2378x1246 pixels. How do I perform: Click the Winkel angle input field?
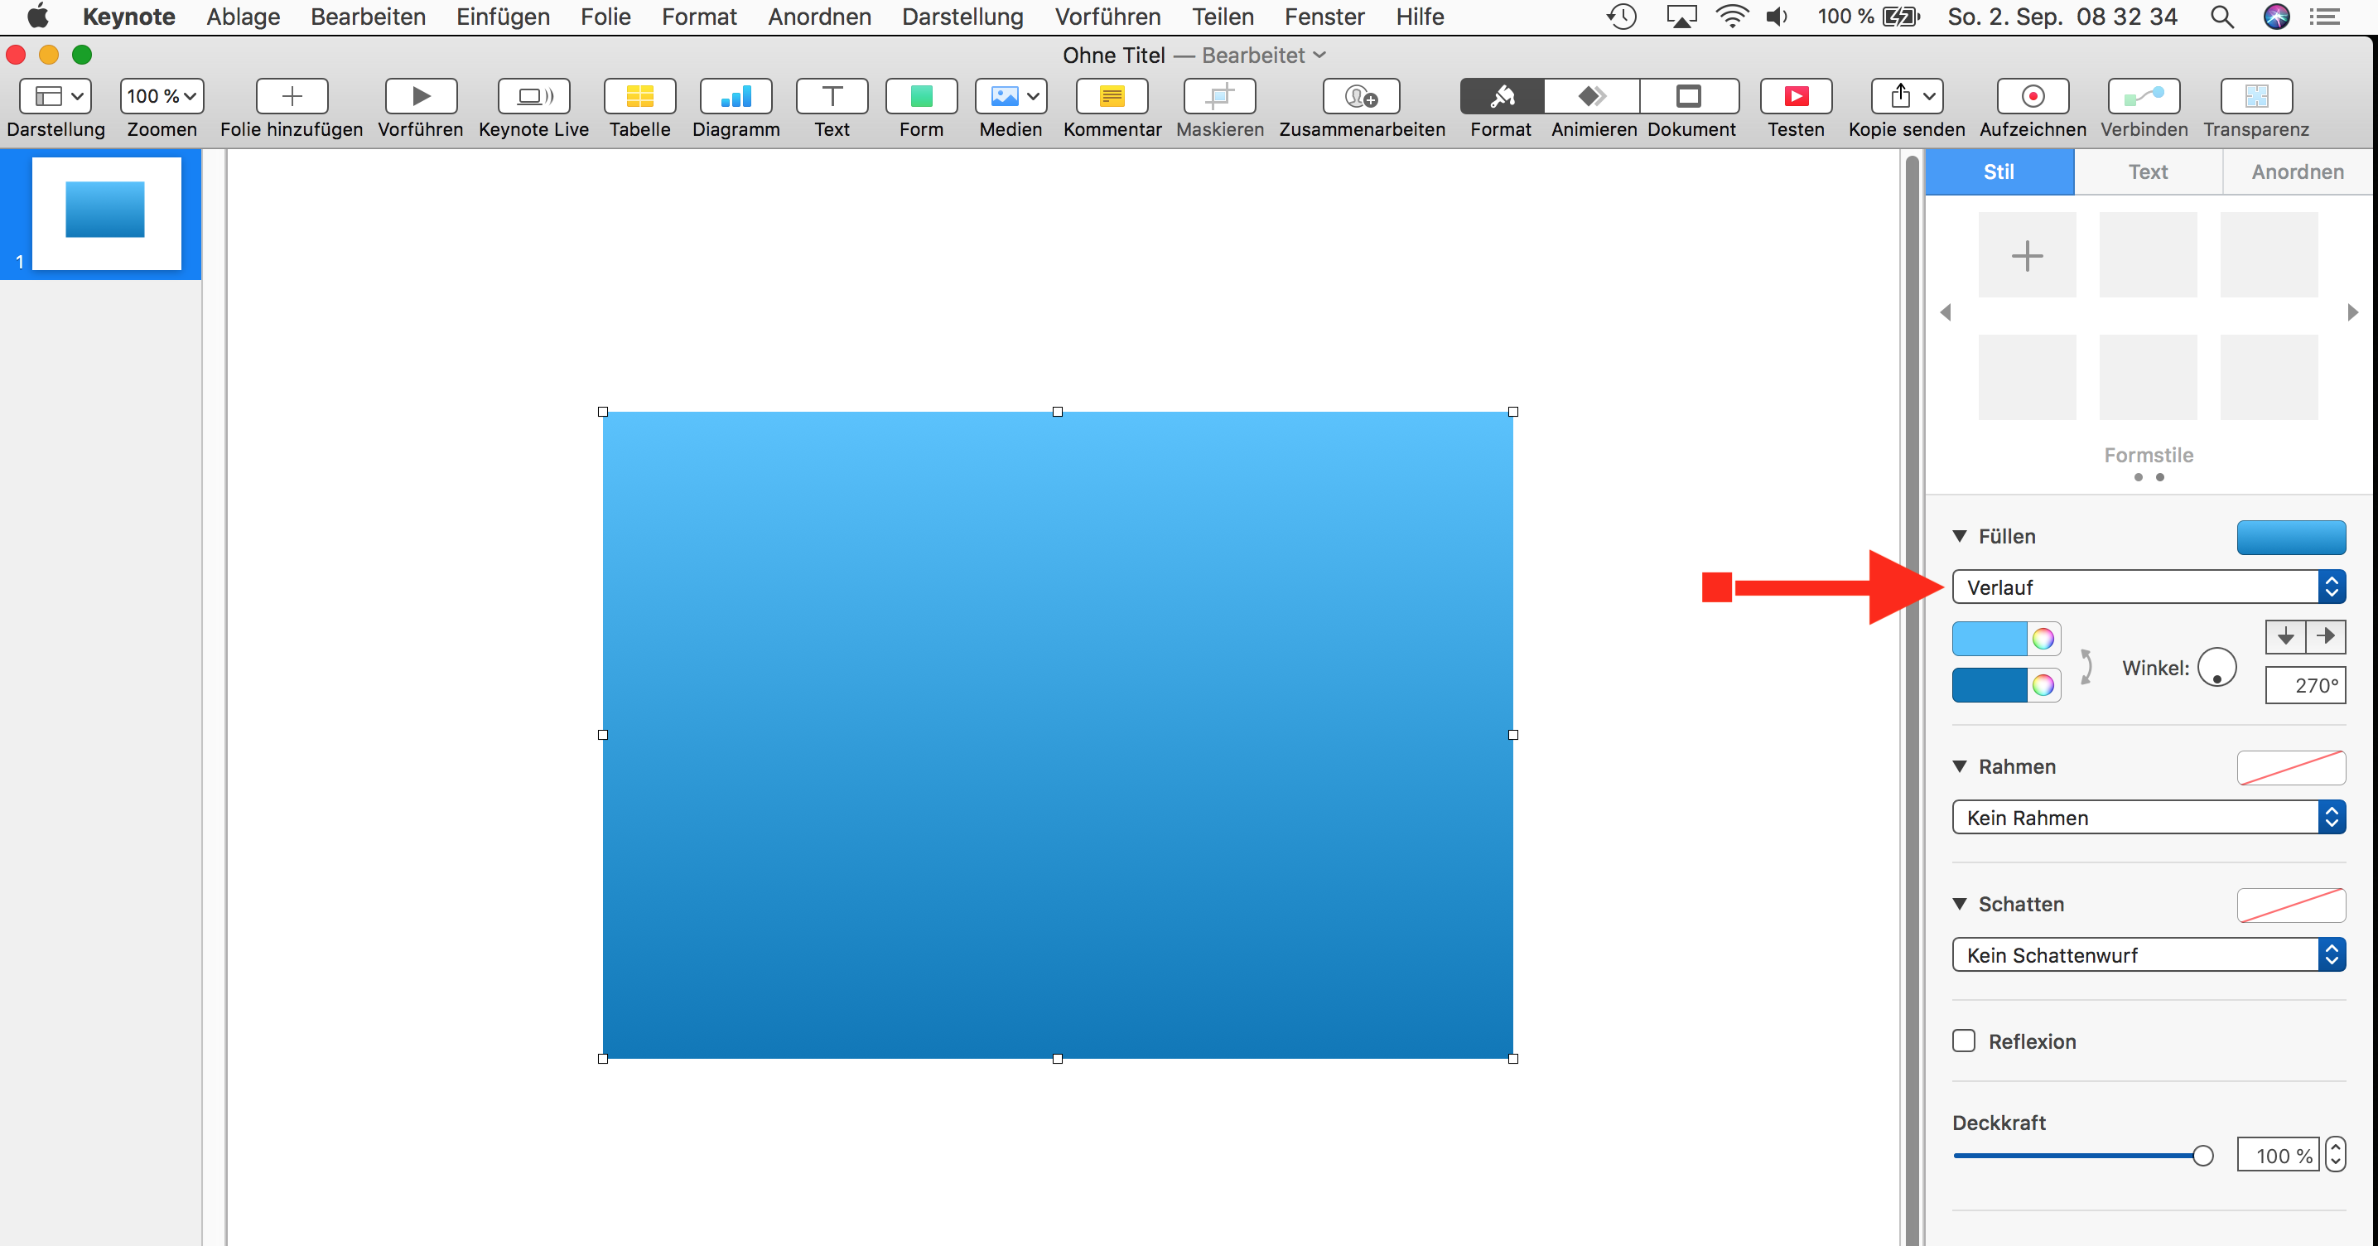coord(2304,685)
